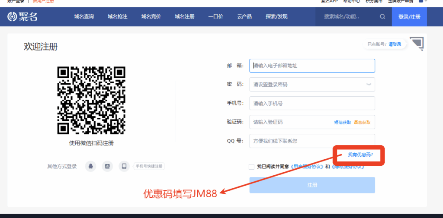Open the 探索/发现 menu

pos(276,17)
